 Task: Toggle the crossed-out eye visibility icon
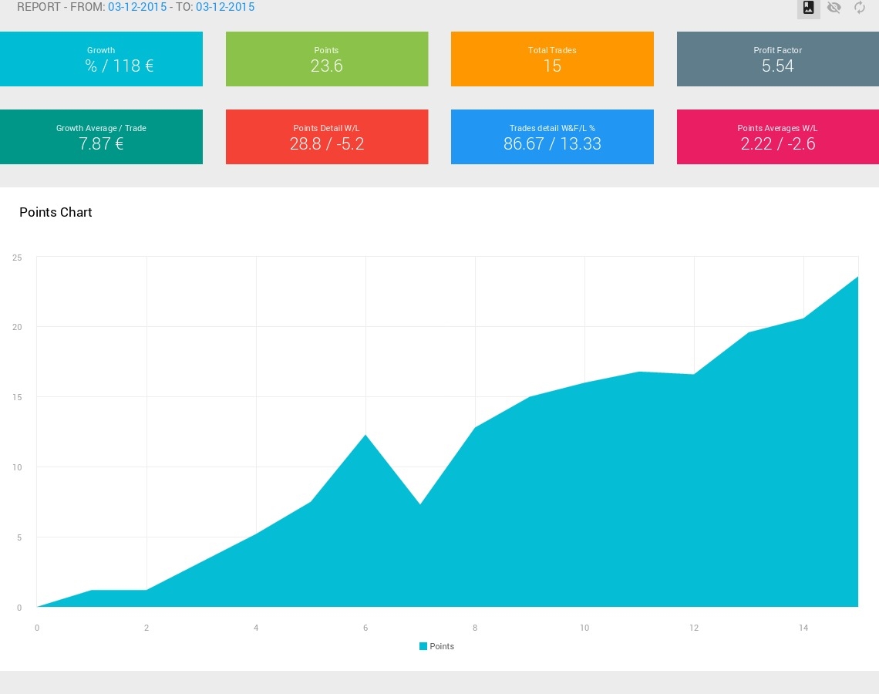[x=834, y=8]
